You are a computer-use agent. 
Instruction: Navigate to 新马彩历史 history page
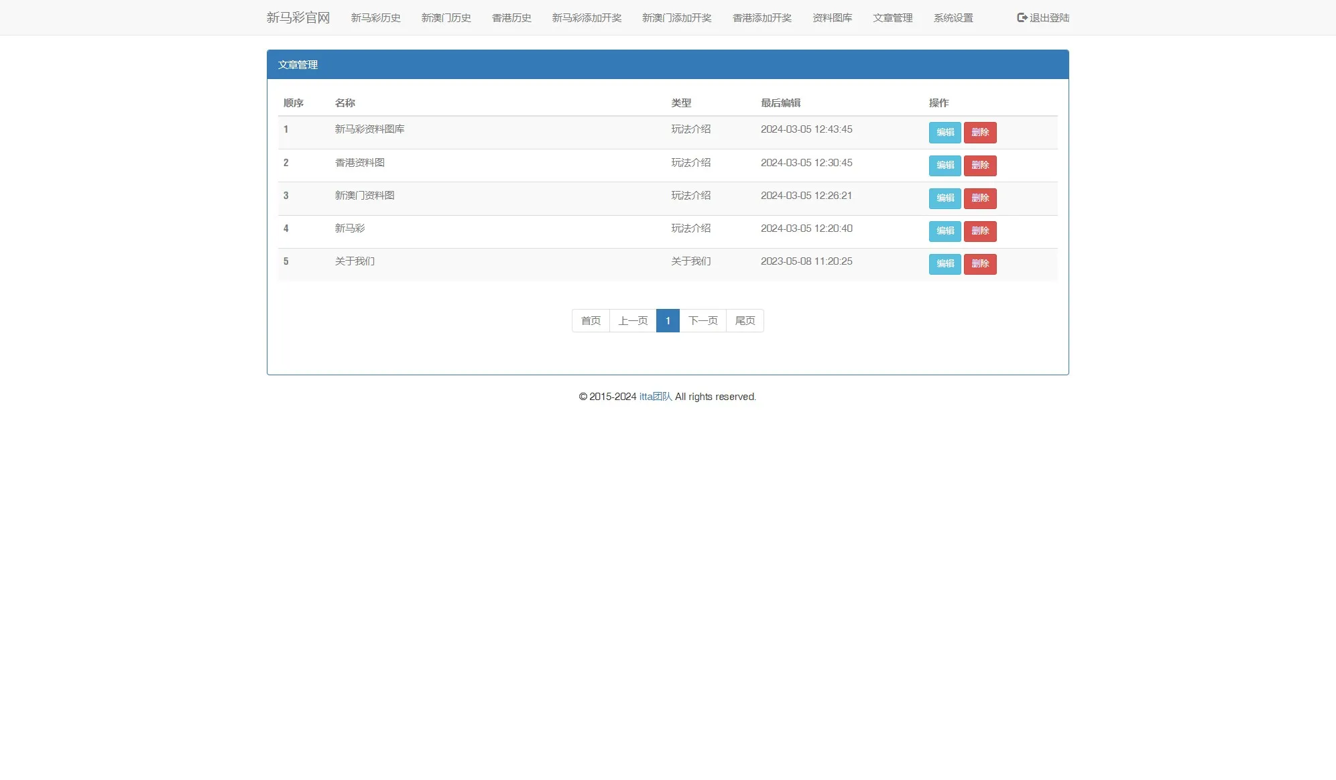pos(376,18)
